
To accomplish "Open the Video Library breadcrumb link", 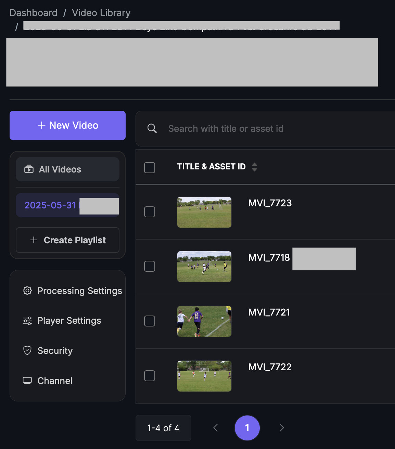I will (101, 13).
